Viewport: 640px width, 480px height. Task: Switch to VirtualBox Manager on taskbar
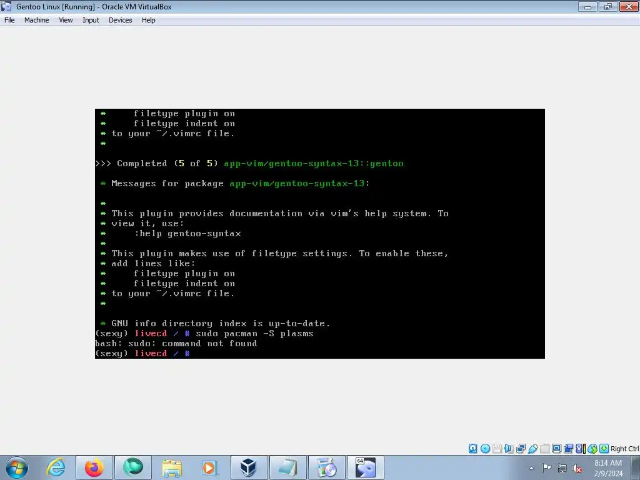tap(249, 467)
